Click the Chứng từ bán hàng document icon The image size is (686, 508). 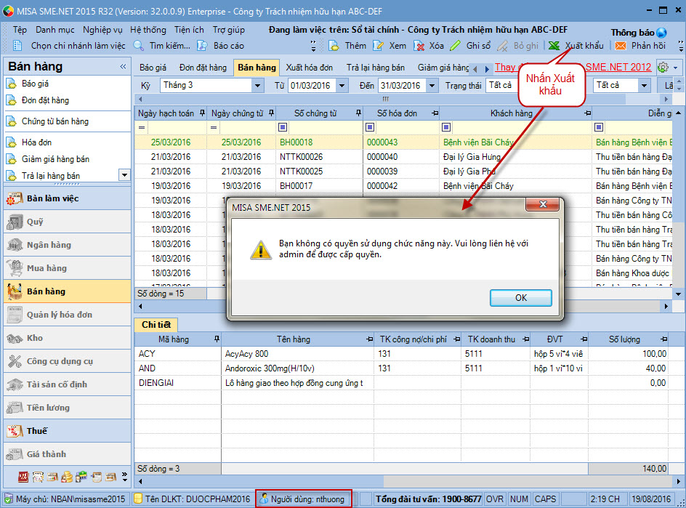click(11, 121)
